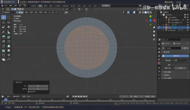Viewport: 190px width, 110px height.
Task: Tick the checkbox in the grid fill panel
Action: tap(29, 92)
